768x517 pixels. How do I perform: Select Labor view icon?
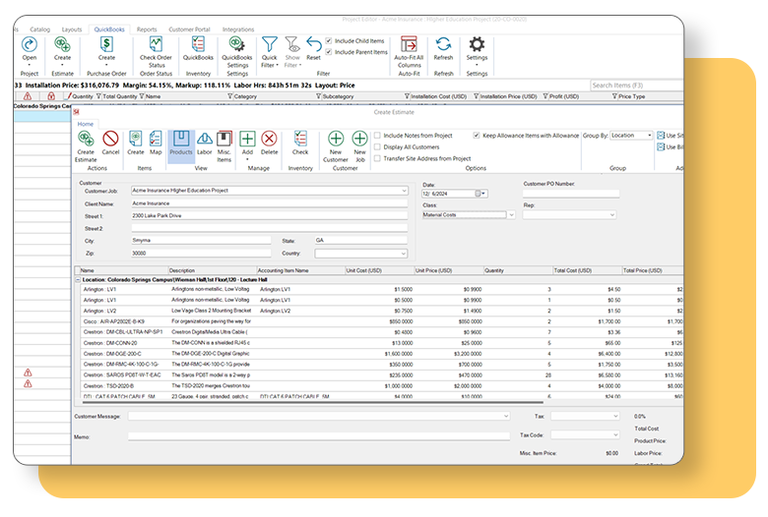(x=204, y=140)
